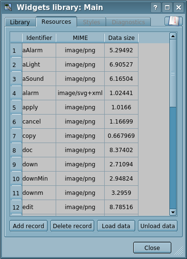Click scrollbar up arrow in resources table

pyautogui.click(x=173, y=36)
